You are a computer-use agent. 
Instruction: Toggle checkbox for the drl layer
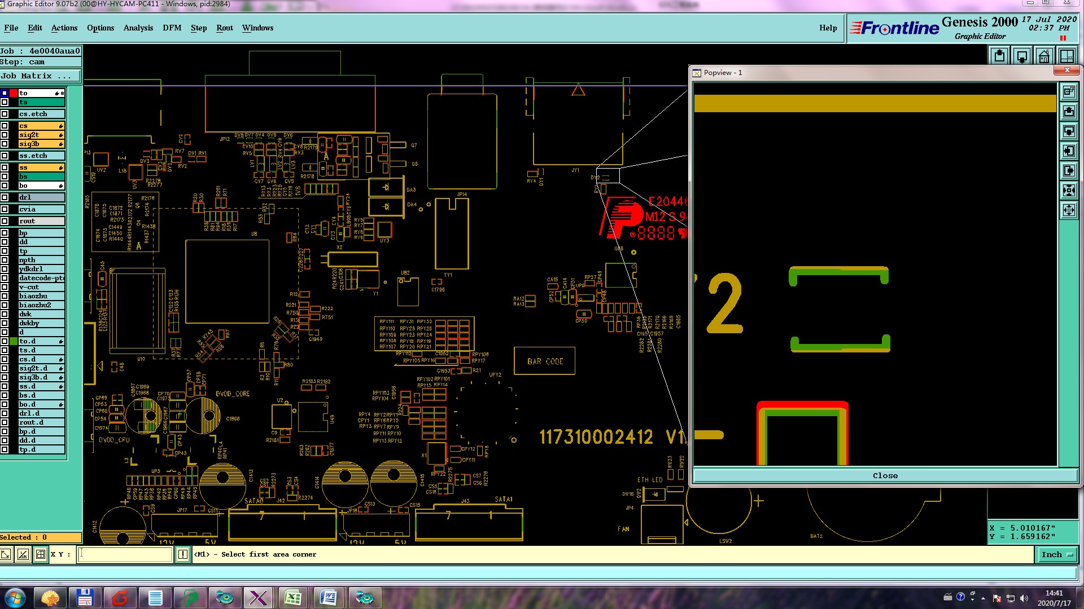pos(5,197)
